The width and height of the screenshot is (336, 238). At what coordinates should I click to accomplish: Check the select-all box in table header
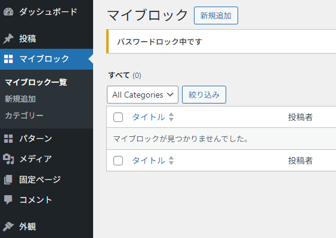coord(118,117)
